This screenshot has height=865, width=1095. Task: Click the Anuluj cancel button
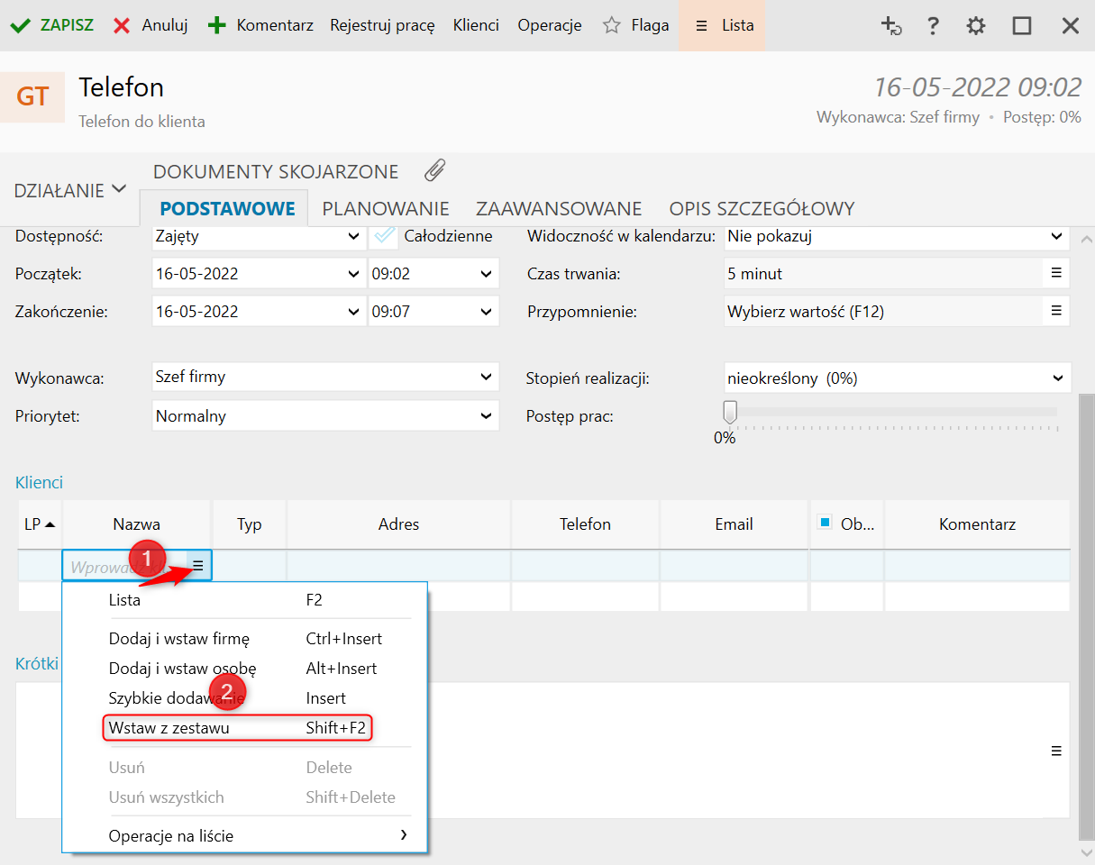pyautogui.click(x=151, y=25)
